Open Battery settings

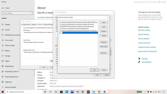(x=7, y=51)
